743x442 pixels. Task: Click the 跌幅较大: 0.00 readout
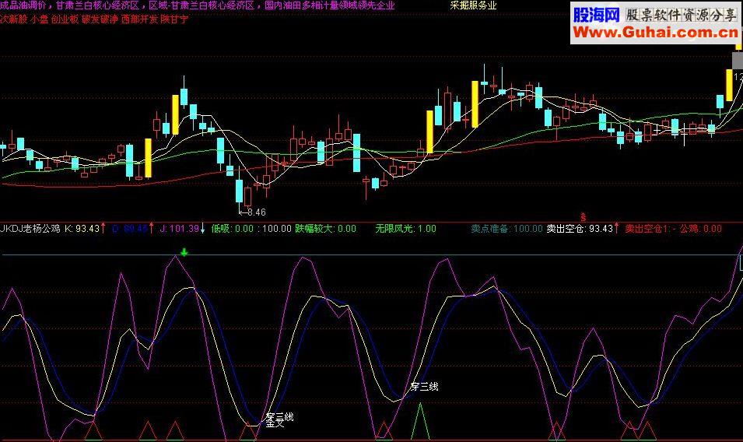coord(325,229)
